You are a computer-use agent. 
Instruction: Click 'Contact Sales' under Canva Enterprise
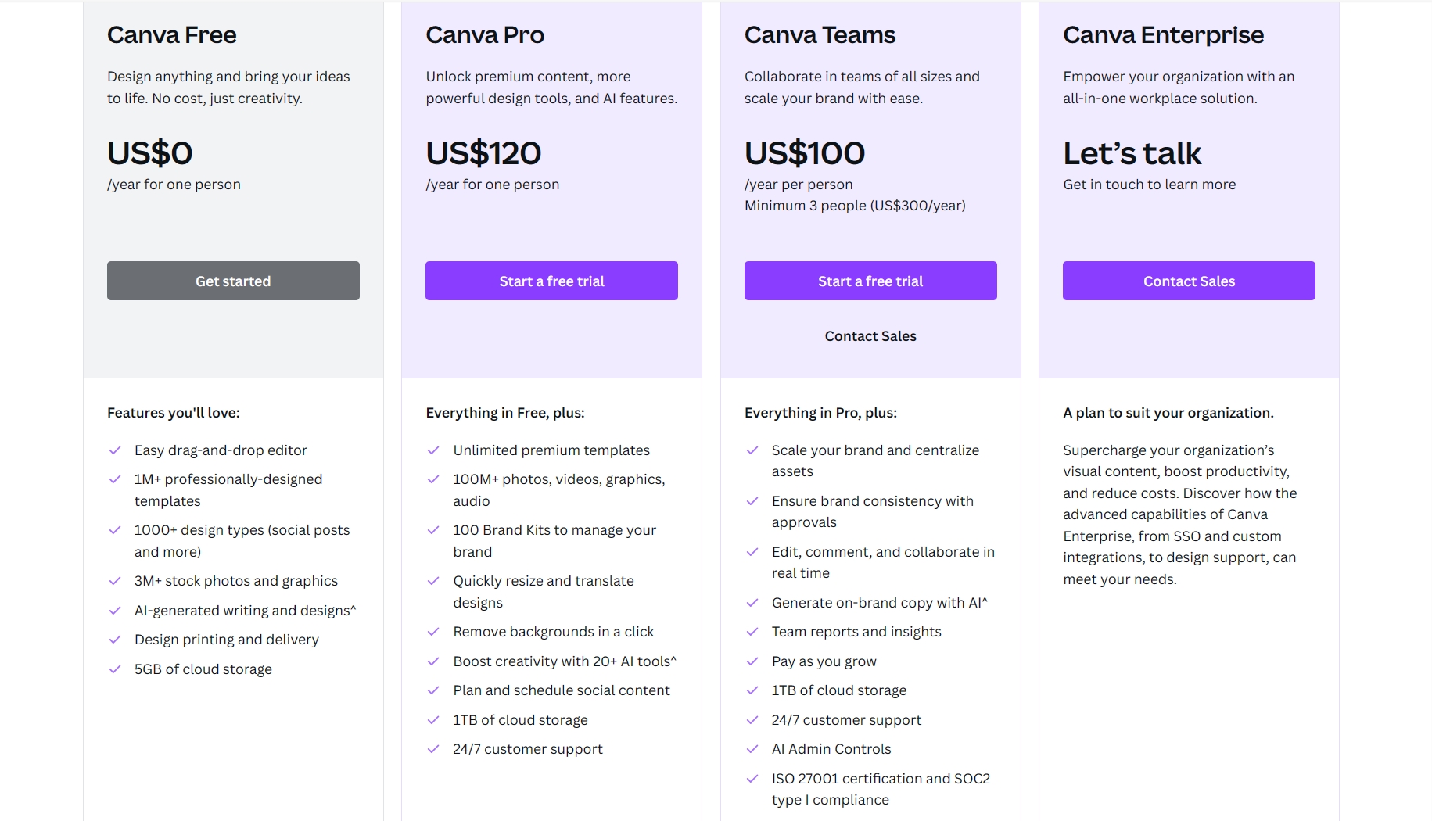coord(1187,281)
